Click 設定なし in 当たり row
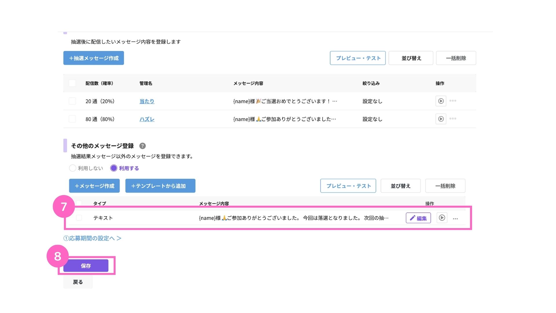This screenshot has height=313, width=556. point(372,101)
